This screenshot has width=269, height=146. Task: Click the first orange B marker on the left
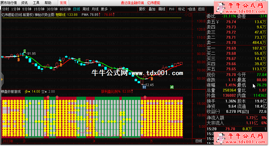pos(19,60)
